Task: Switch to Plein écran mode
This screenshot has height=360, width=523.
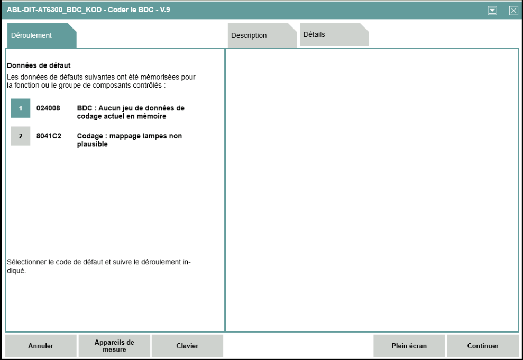Action: [x=409, y=346]
